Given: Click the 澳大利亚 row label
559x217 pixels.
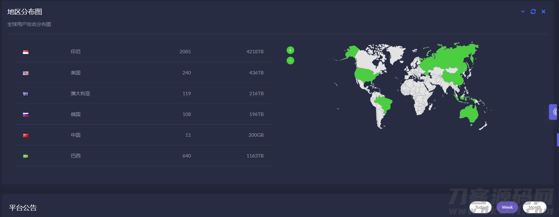Looking at the screenshot, I should pos(81,93).
